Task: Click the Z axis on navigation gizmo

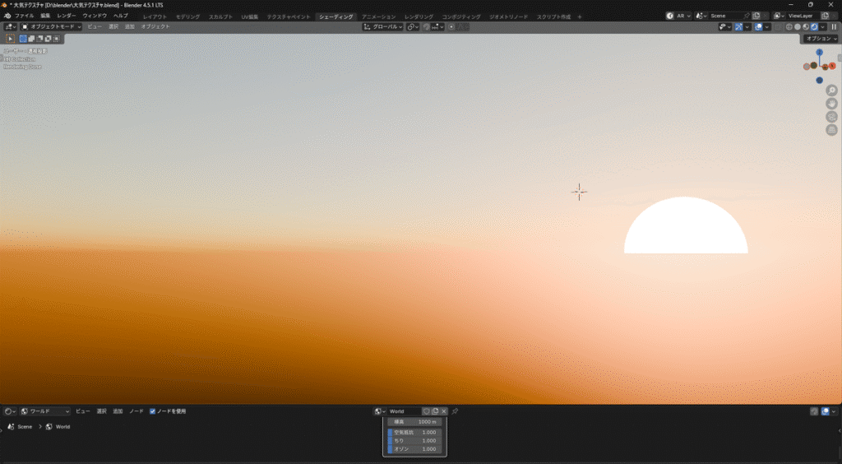Action: tap(820, 52)
